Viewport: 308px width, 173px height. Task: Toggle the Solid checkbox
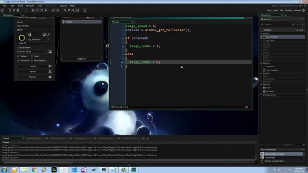coord(32,56)
